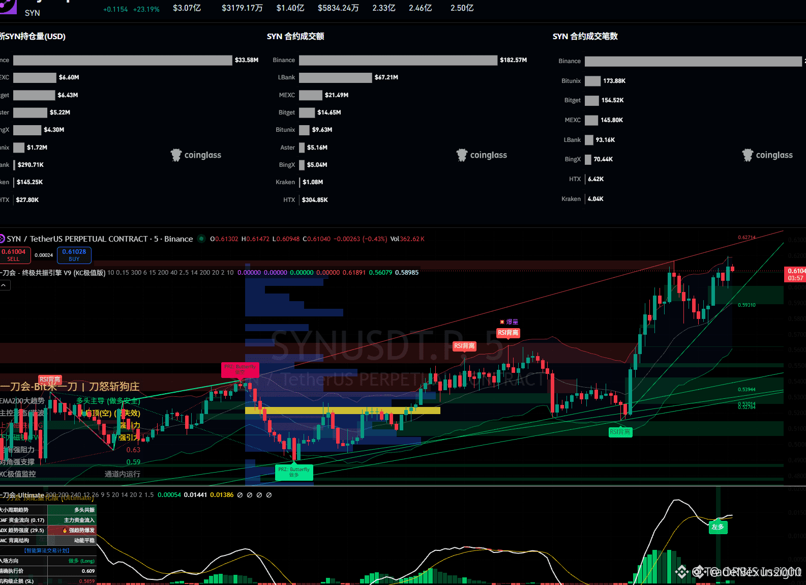Click the green RSI背离 label under the candles

click(x=620, y=432)
